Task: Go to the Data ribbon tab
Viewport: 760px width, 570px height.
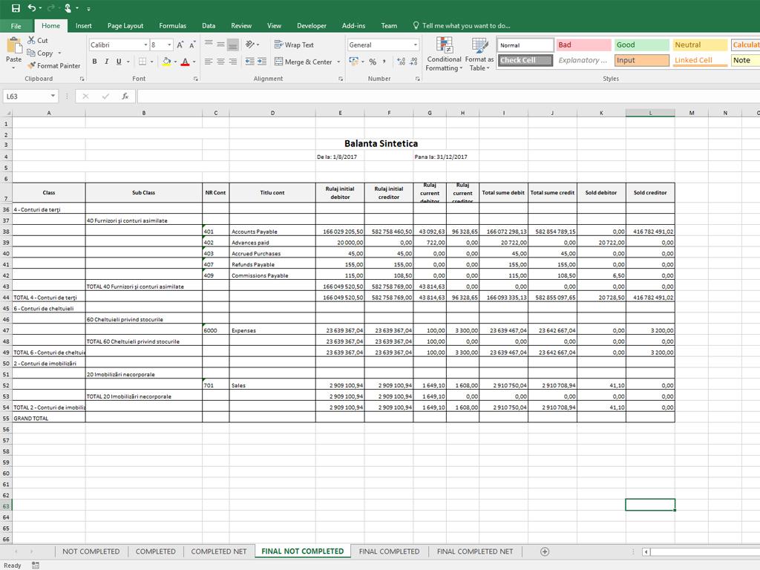Action: tap(209, 26)
